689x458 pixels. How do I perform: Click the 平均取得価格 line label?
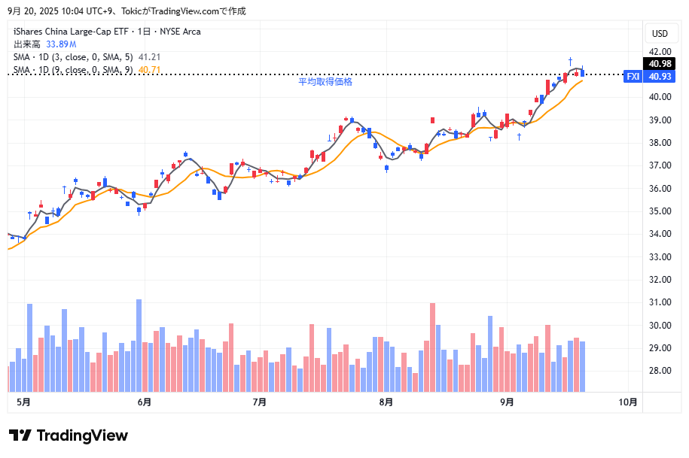(x=325, y=82)
